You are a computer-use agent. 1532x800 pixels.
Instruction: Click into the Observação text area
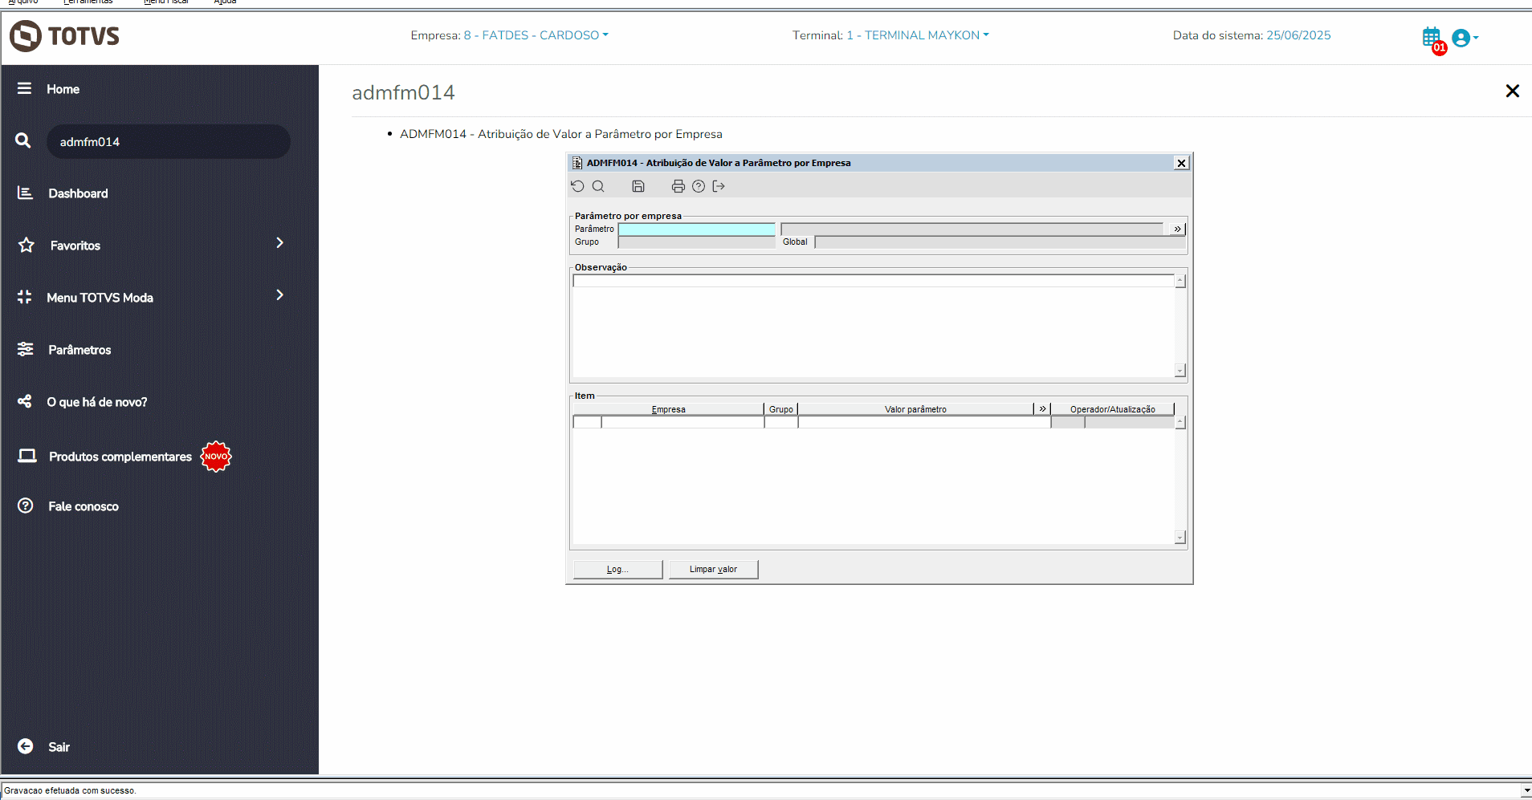pyautogui.click(x=873, y=325)
